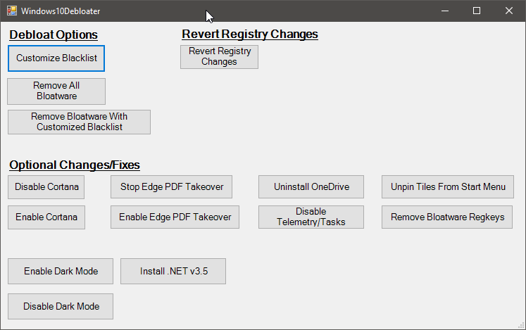Click the Enable Cortana button
This screenshot has height=330, width=526.
46,217
